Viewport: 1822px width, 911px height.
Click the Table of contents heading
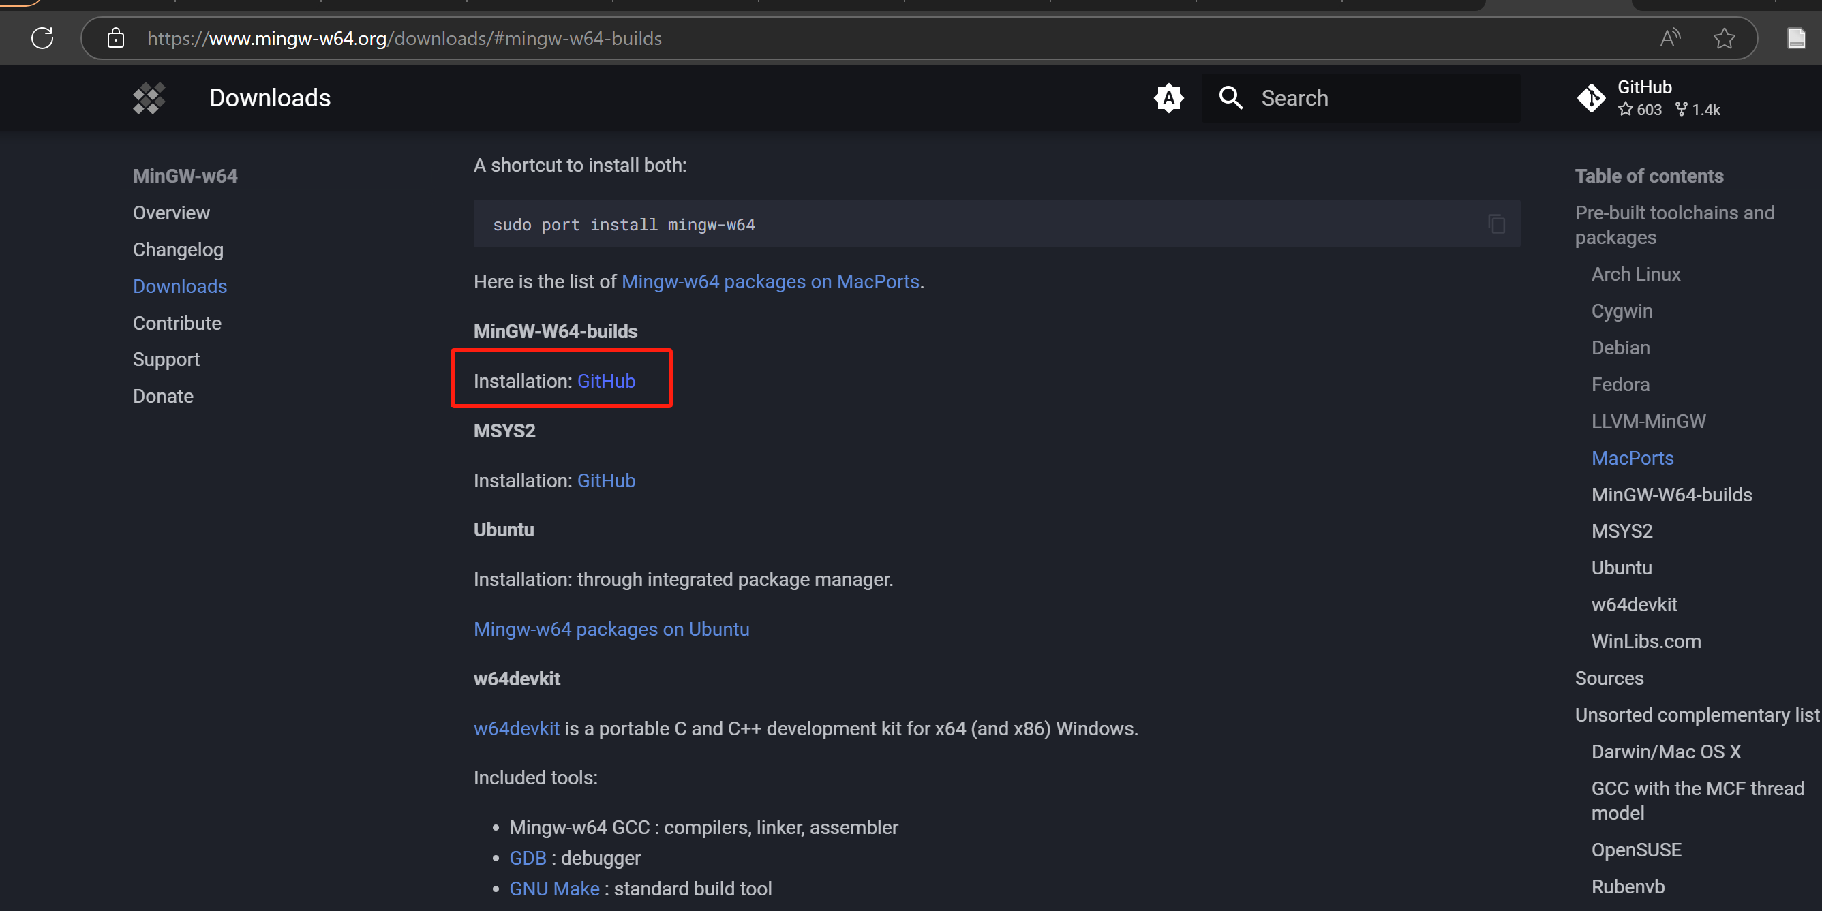pyautogui.click(x=1649, y=176)
